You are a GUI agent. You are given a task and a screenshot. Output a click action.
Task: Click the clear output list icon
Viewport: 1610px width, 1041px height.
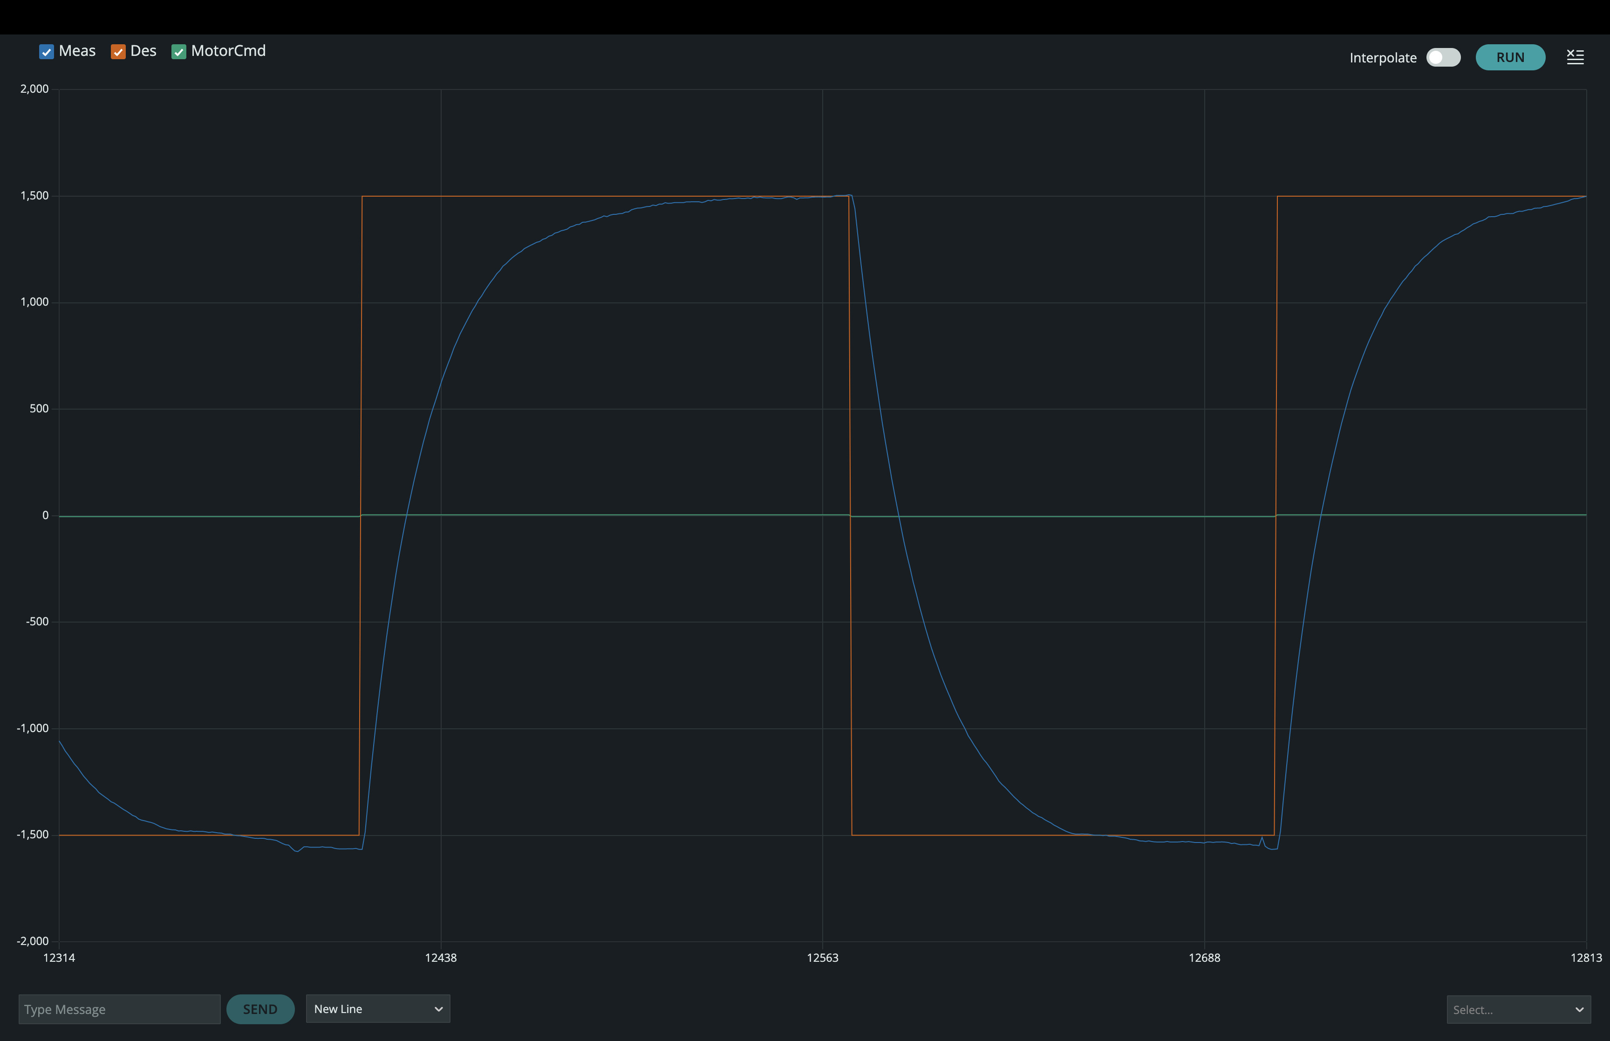coord(1575,57)
